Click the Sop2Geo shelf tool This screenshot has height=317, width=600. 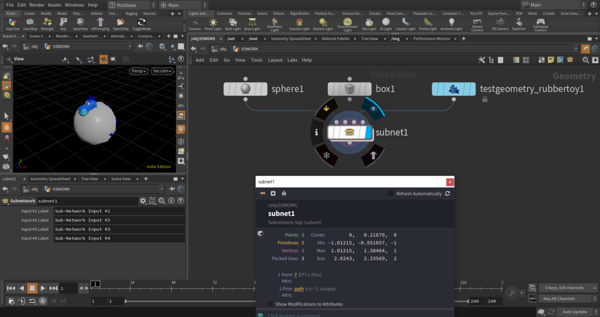click(12, 24)
